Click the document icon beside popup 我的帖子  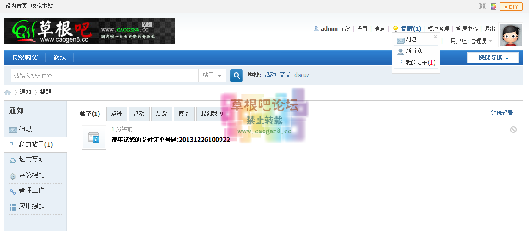(x=401, y=63)
